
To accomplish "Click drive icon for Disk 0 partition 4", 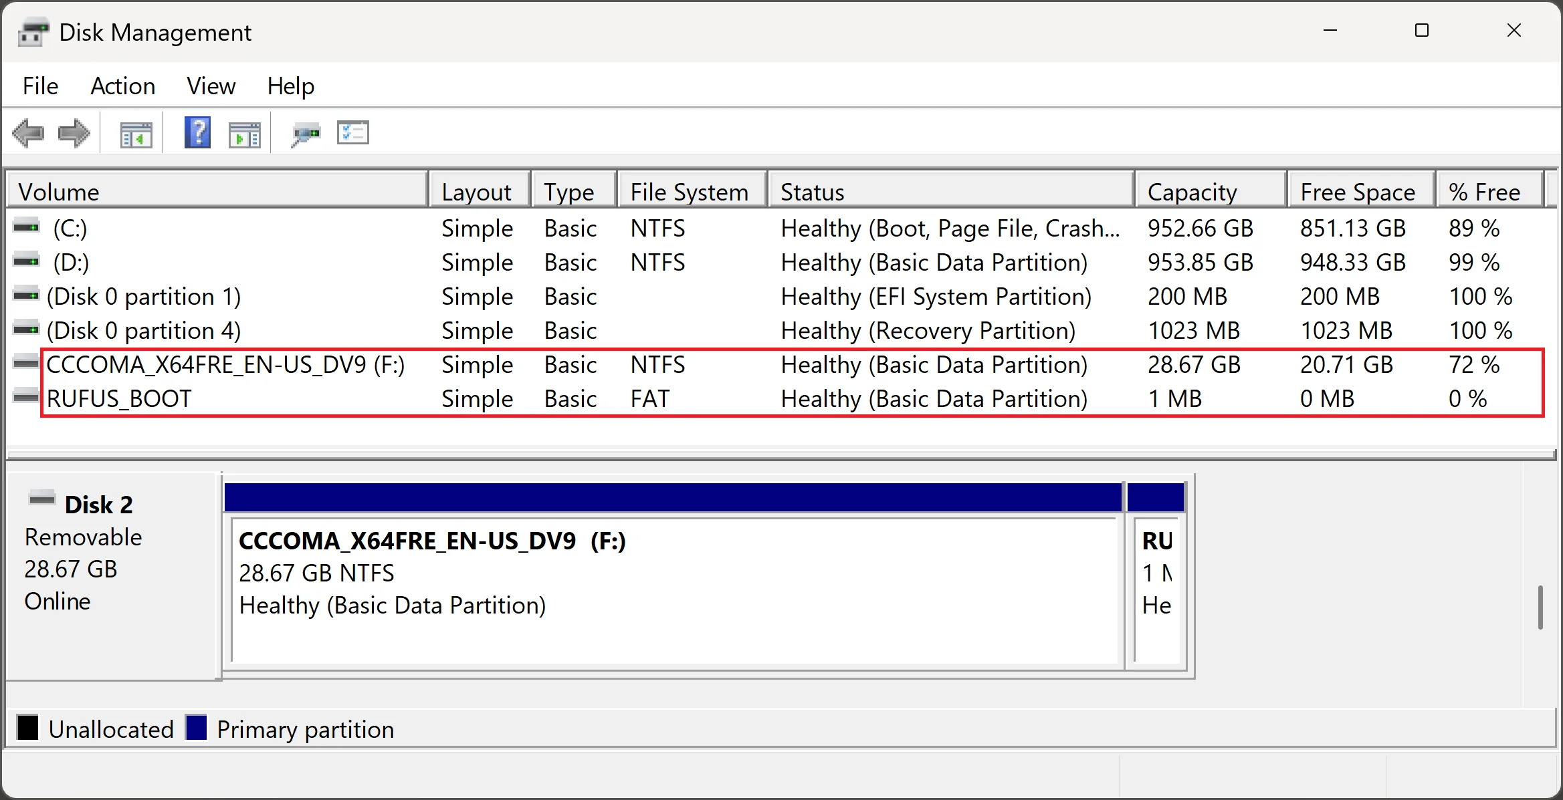I will (x=27, y=329).
